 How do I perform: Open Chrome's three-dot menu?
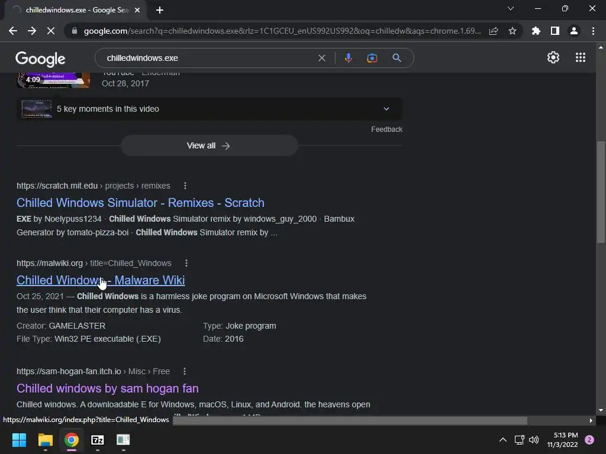click(x=593, y=31)
